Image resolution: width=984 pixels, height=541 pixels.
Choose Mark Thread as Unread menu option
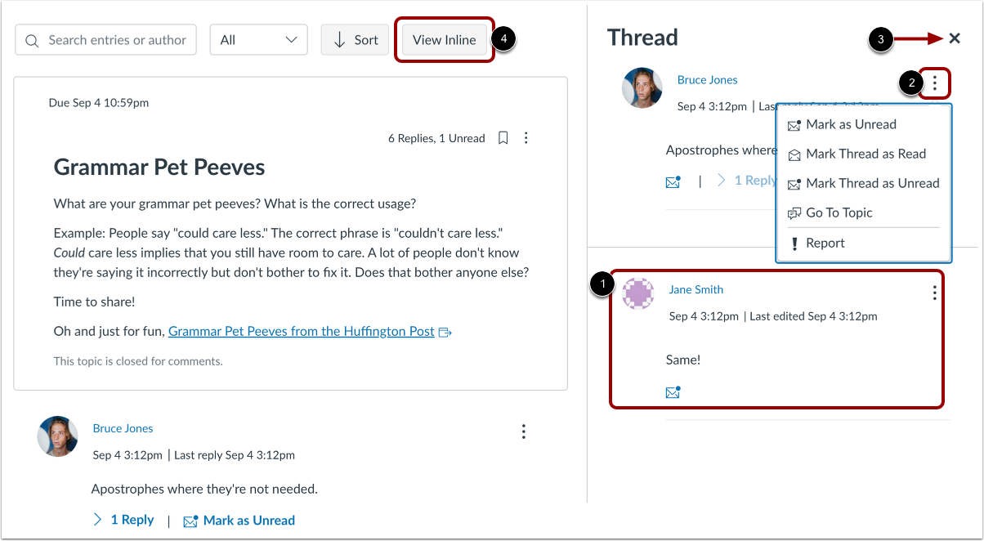(871, 183)
